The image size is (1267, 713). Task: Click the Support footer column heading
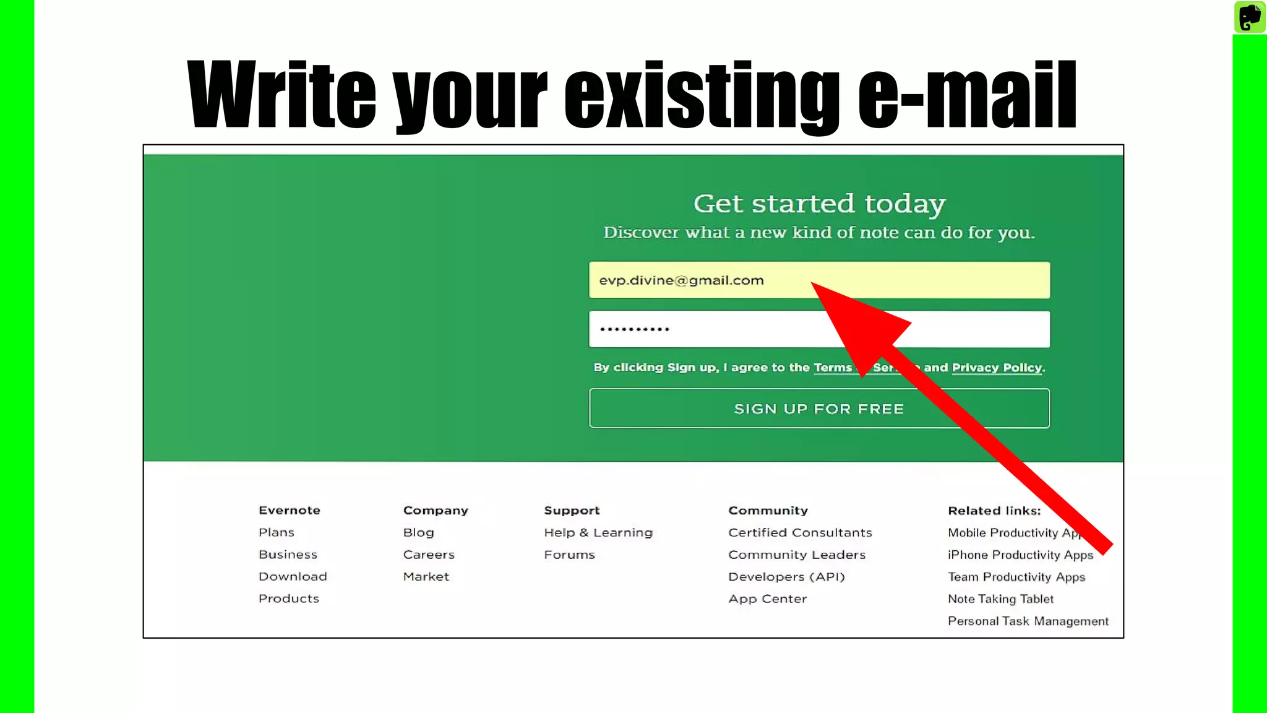[x=572, y=511]
